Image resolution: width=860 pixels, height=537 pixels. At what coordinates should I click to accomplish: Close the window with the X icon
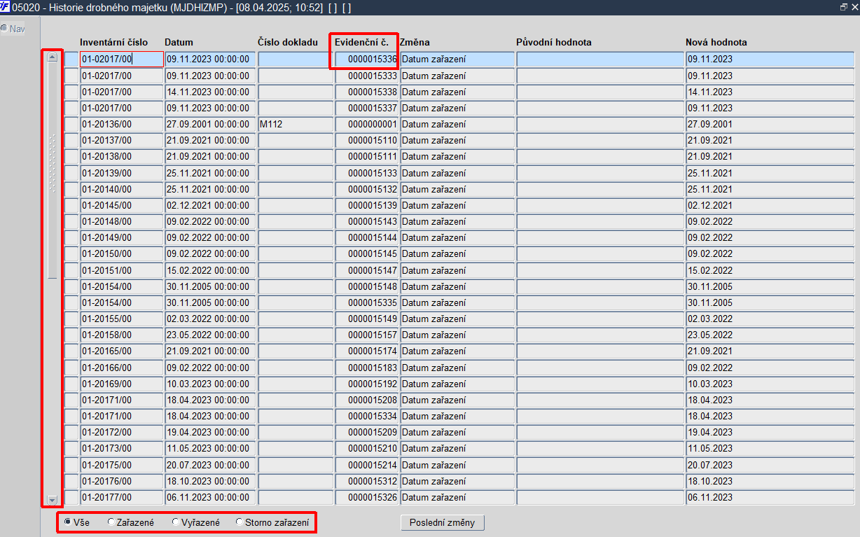click(854, 6)
